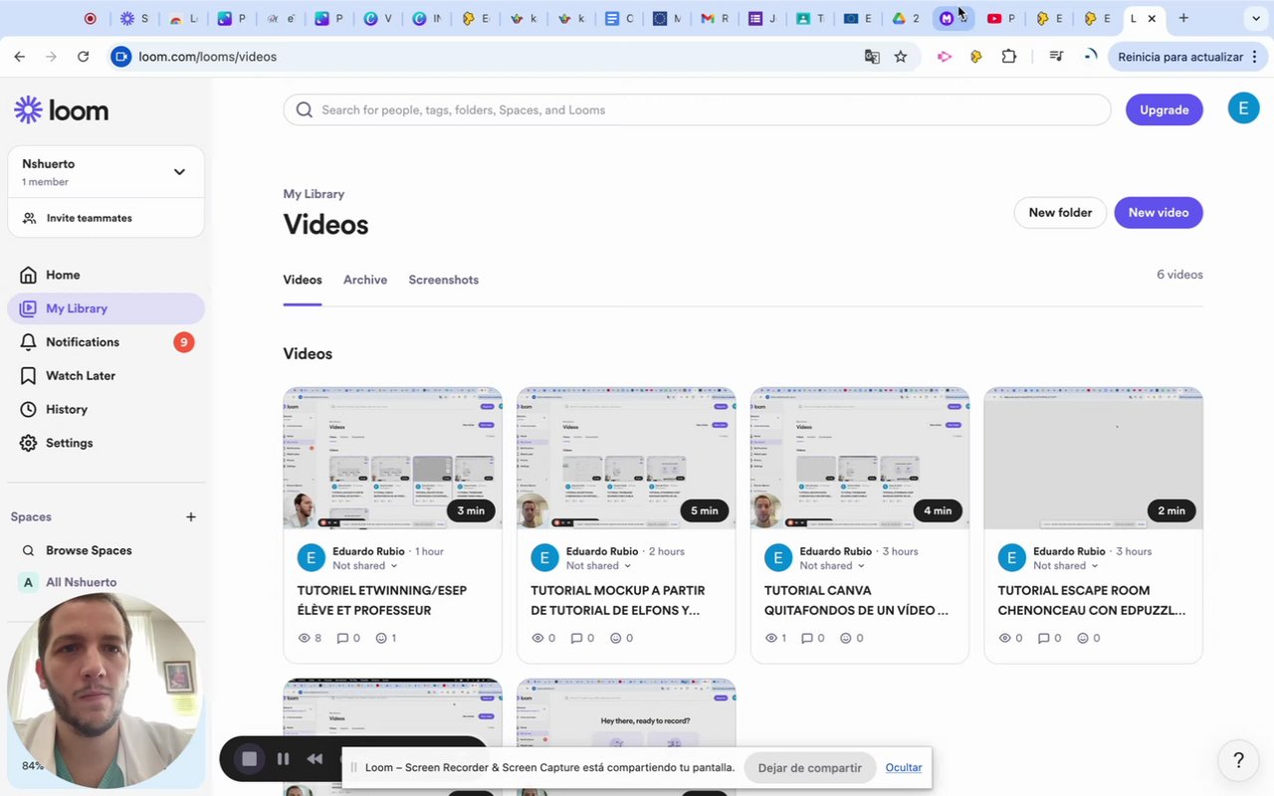Open Settings in the sidebar
The width and height of the screenshot is (1274, 796).
pos(106,443)
